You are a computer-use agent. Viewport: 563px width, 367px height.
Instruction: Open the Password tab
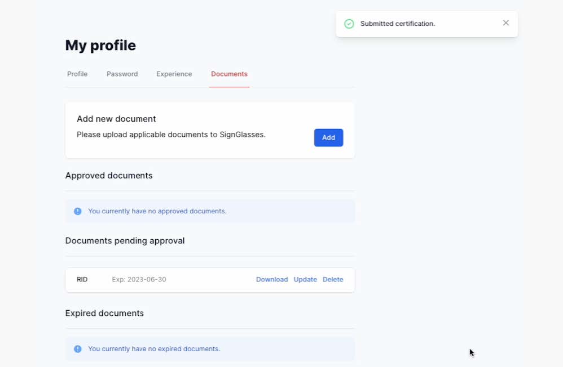point(122,74)
